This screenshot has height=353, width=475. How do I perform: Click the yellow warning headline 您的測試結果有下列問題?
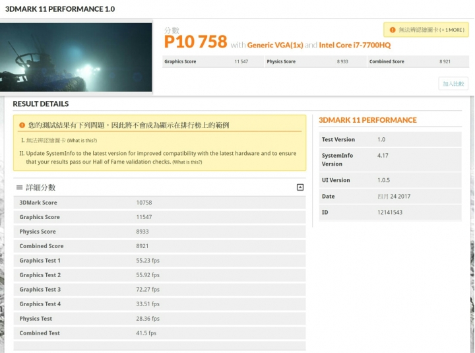[x=129, y=125]
